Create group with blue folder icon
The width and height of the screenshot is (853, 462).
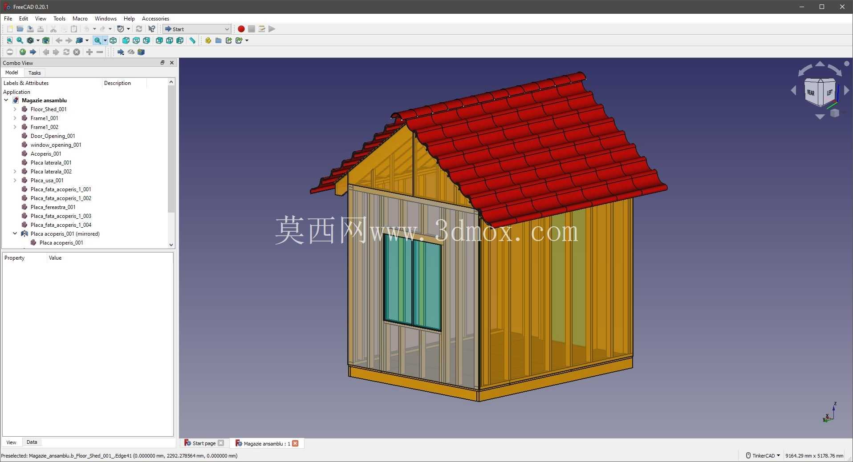click(x=218, y=40)
